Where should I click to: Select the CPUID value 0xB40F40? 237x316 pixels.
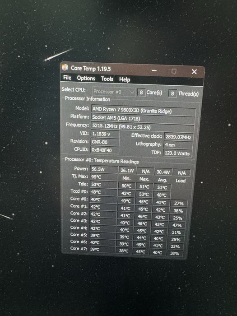105,150
